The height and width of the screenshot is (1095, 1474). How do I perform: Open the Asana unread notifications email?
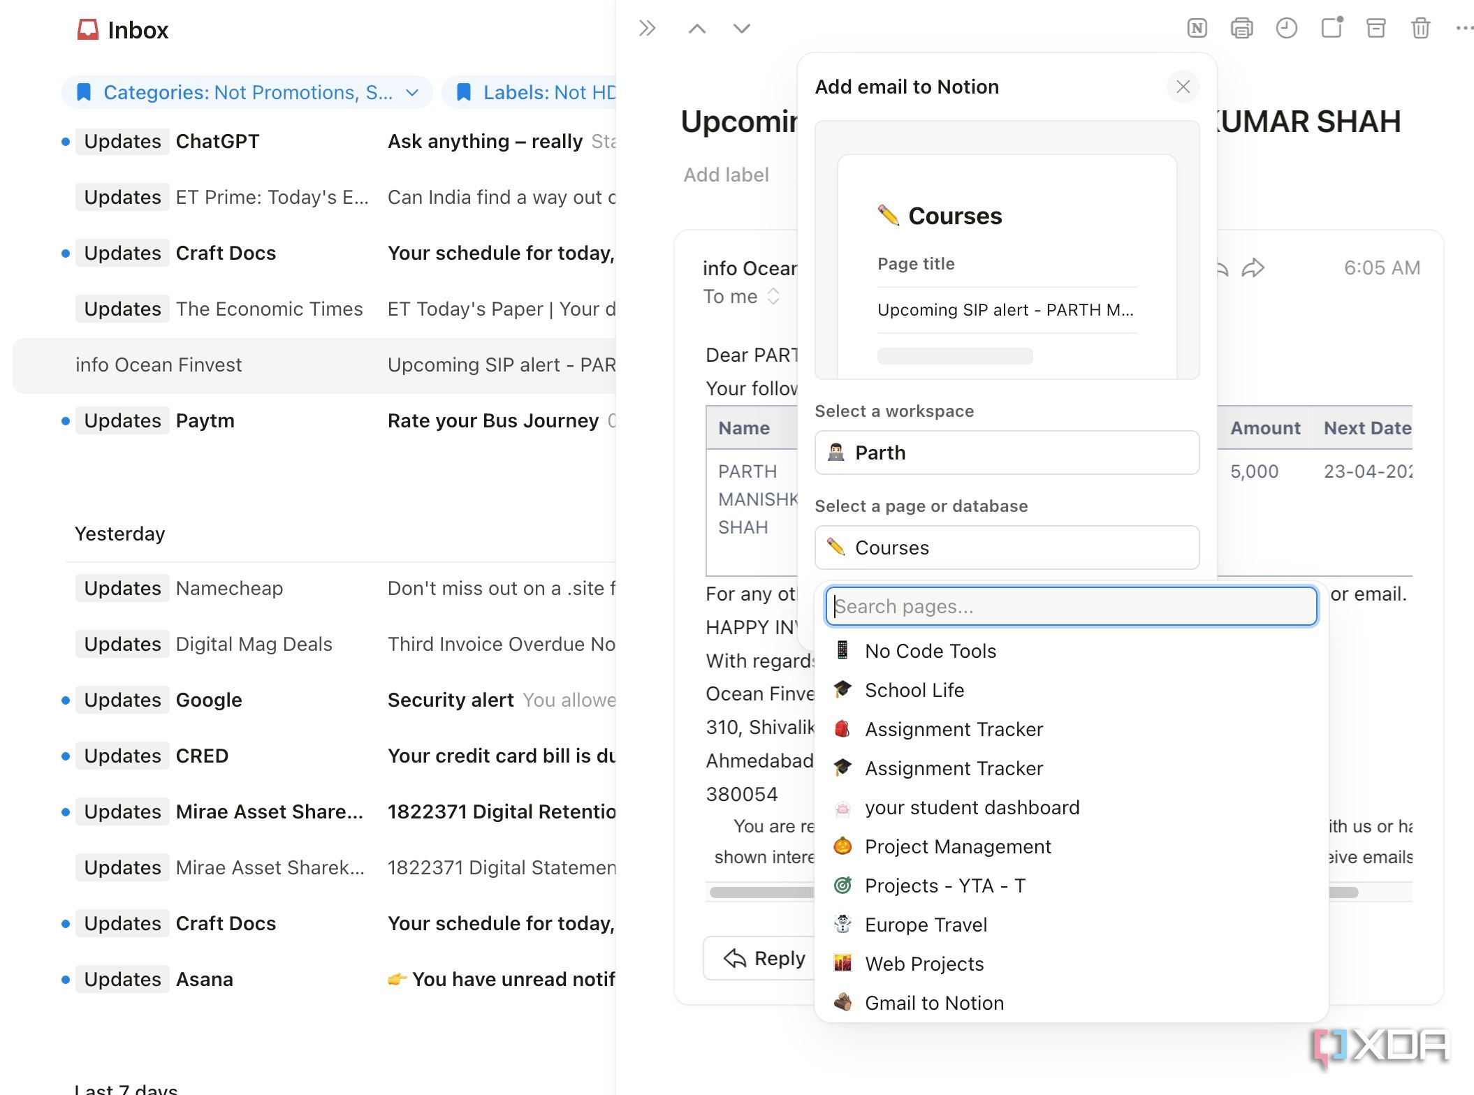[314, 979]
